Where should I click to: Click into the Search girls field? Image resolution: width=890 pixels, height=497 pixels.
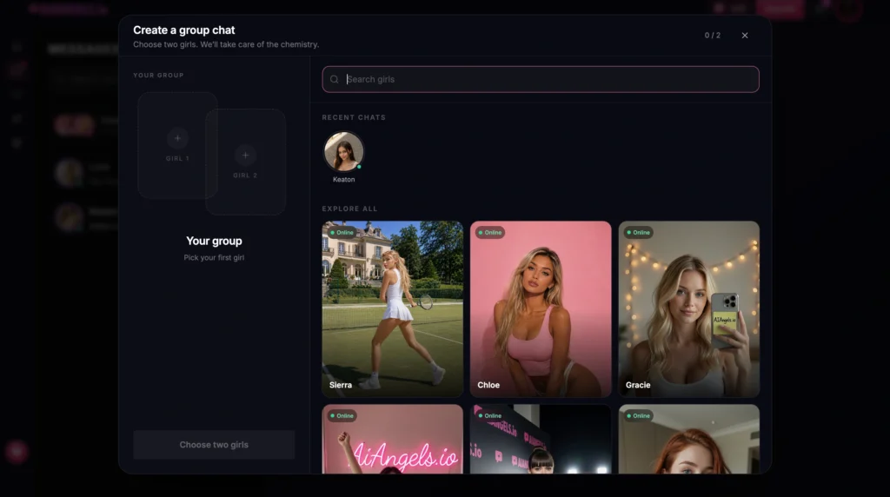541,79
